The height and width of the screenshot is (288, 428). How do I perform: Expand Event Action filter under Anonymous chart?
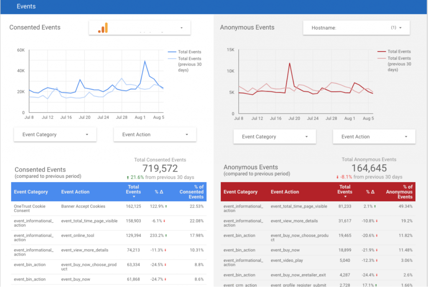374,137
